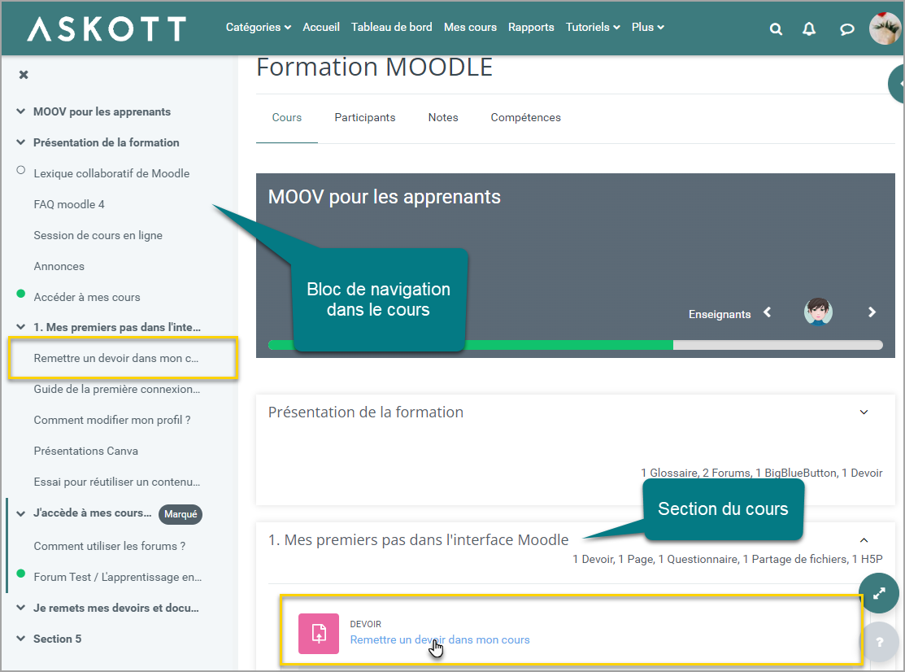Open Tableau de bord in top navigation
This screenshot has height=672, width=905.
click(391, 27)
